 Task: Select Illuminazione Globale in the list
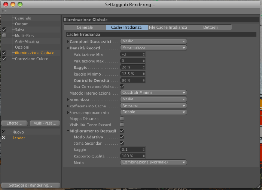point(34,53)
